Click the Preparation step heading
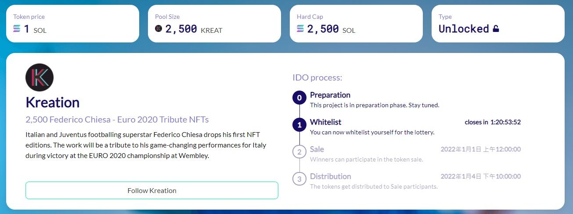Viewport: 573px width, 214px height. click(330, 95)
